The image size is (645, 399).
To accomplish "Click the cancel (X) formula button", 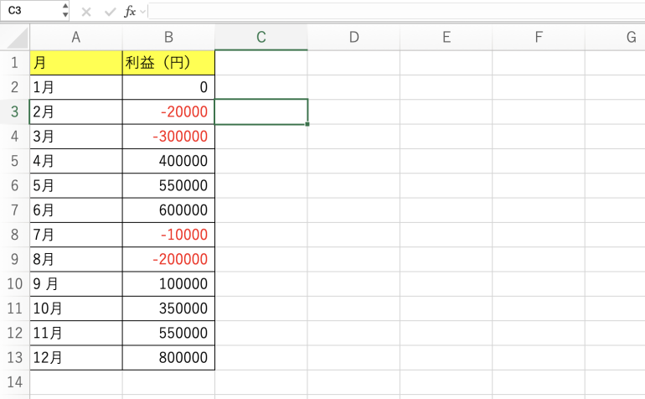I will (86, 12).
